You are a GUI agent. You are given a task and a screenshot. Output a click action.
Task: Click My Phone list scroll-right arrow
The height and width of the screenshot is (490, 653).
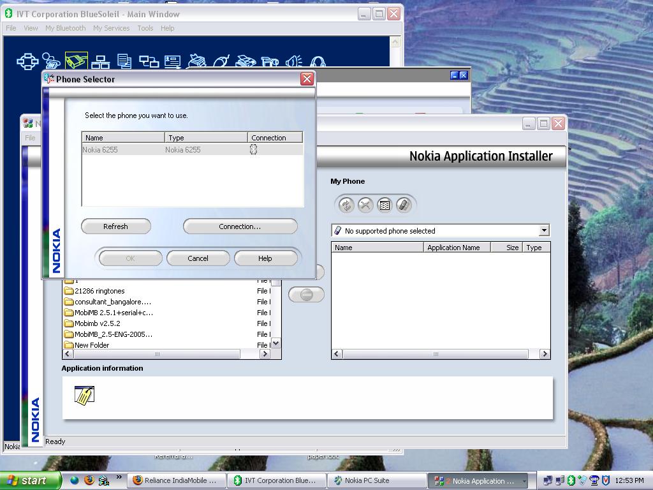click(545, 354)
